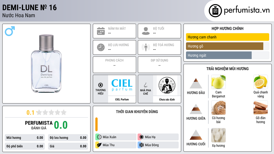Click the perfumista.vn bottle logo icon
The width and height of the screenshot is (274, 154).
[x=215, y=11]
